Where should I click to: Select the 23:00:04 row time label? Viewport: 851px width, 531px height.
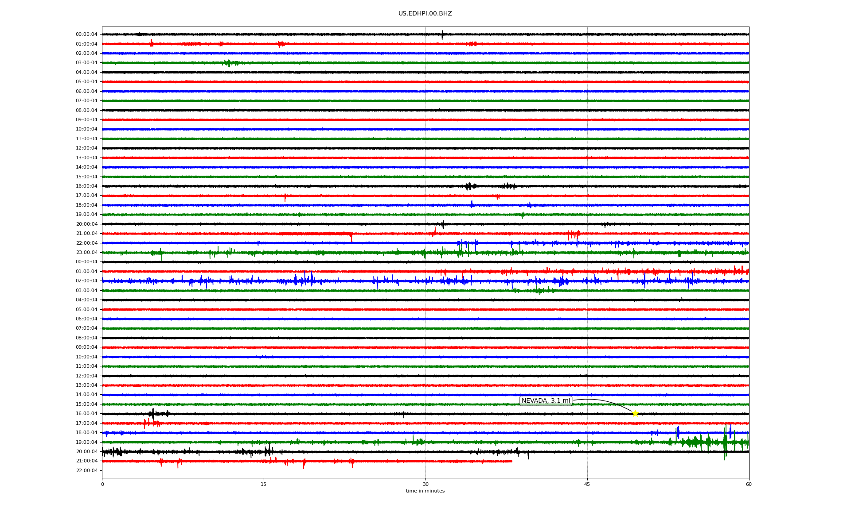point(86,253)
